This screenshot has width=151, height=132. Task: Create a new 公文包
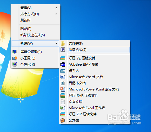[x=95, y=120]
